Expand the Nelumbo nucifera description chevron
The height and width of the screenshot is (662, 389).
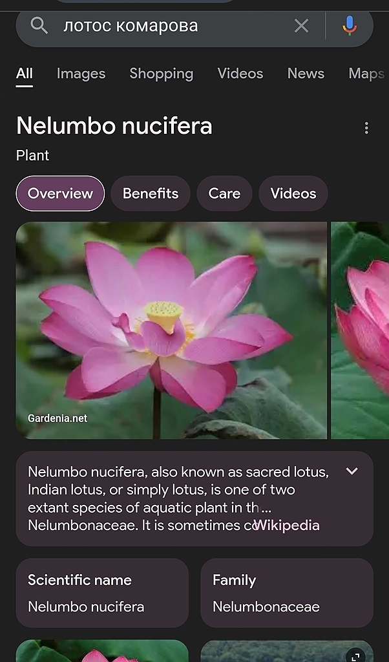352,471
